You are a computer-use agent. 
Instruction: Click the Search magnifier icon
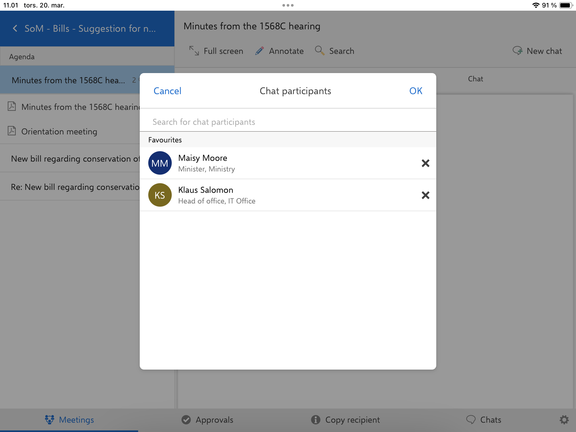(x=319, y=50)
